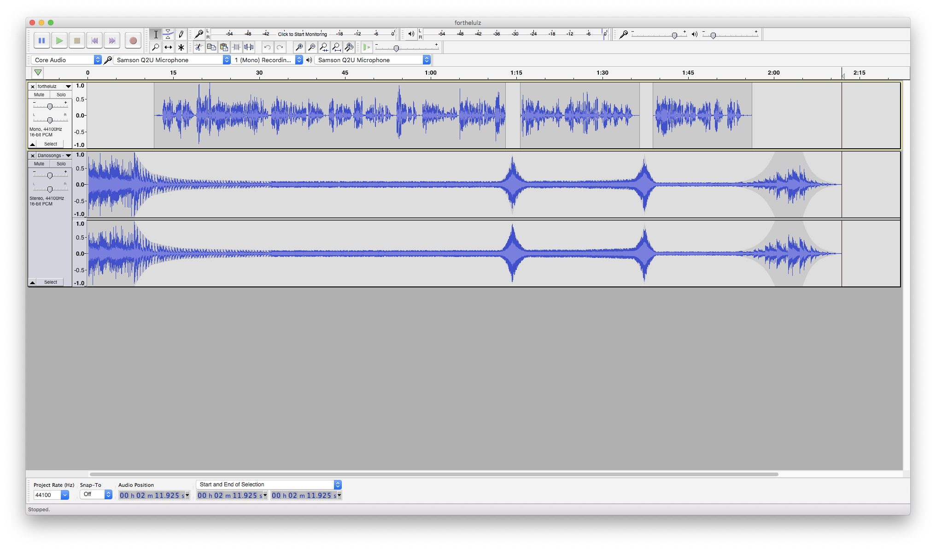Viewport: 936px width, 549px height.
Task: Pick the Multi-Tool asterisk icon
Action: [181, 47]
